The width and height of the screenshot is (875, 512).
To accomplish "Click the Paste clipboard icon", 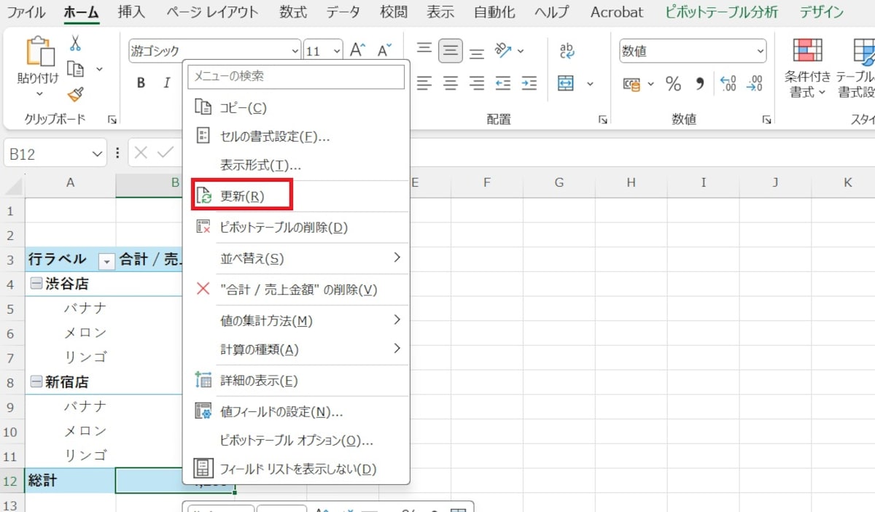I will [38, 53].
